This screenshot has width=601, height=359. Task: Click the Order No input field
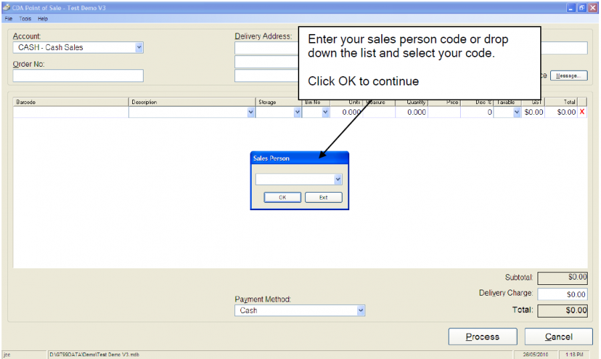tap(77, 76)
